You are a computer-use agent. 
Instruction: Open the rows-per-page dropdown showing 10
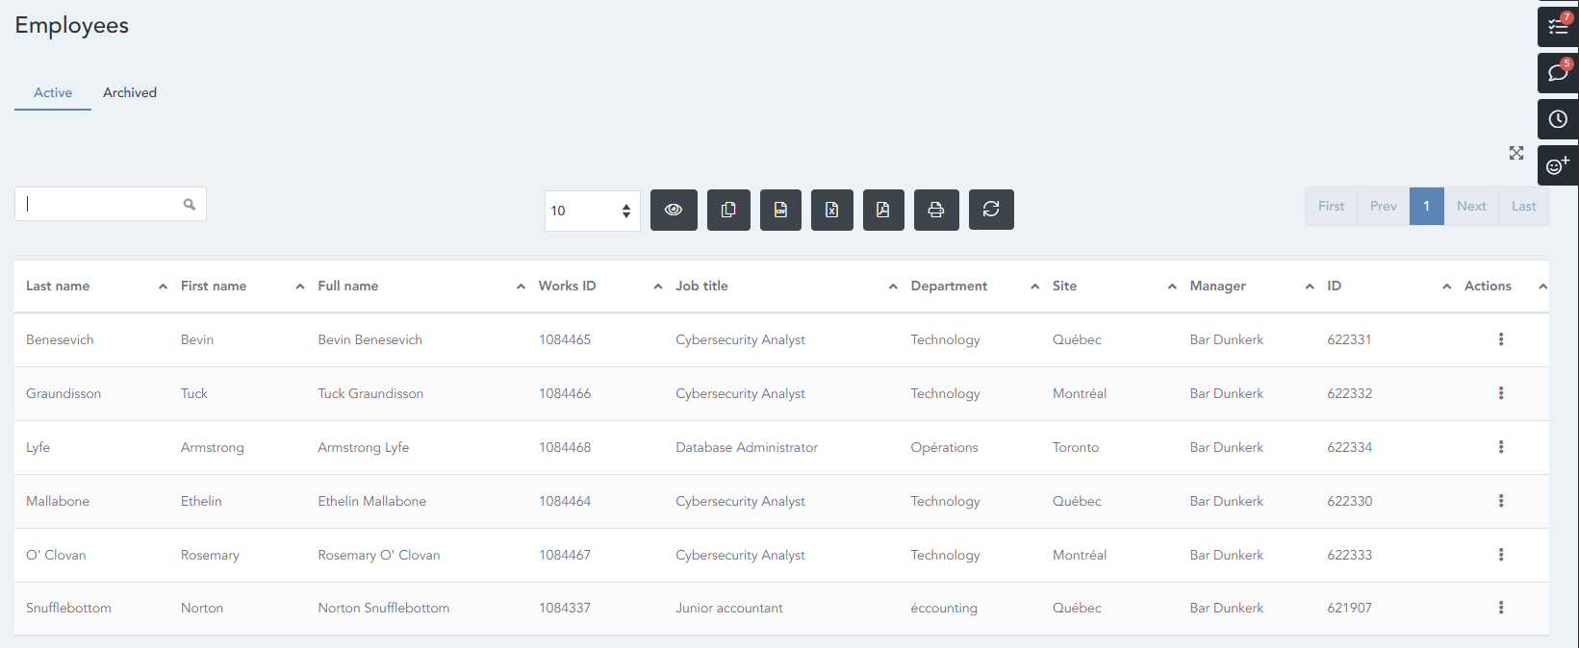pyautogui.click(x=592, y=211)
